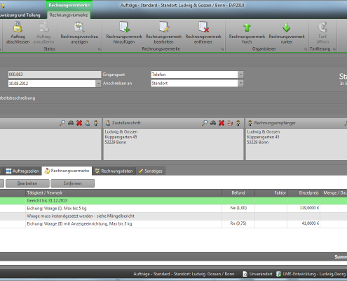347x281 pixels.
Task: Expand Rechnungsvermerke group dialog launcher
Action: coord(222,49)
